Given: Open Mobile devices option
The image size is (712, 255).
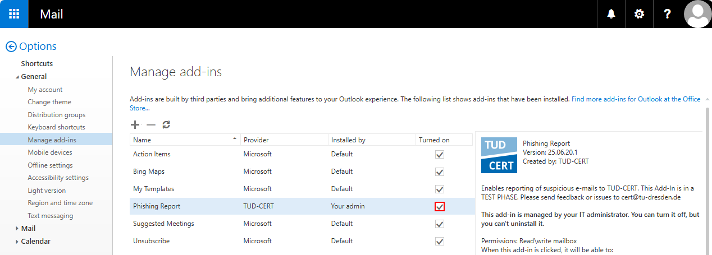Looking at the screenshot, I should coord(50,152).
